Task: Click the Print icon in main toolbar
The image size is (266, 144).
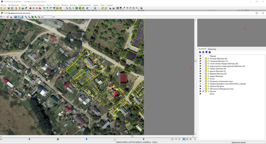Action: 23,8
